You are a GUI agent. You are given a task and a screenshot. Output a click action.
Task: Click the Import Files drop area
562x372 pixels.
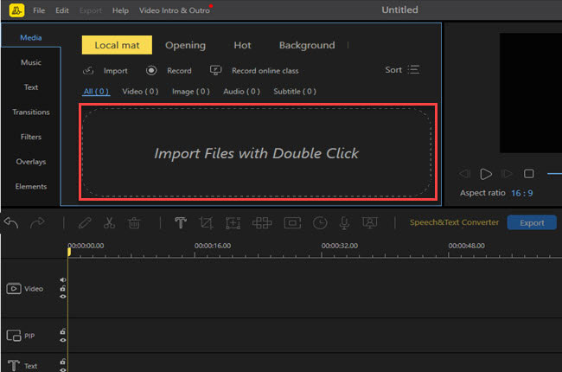tap(257, 153)
